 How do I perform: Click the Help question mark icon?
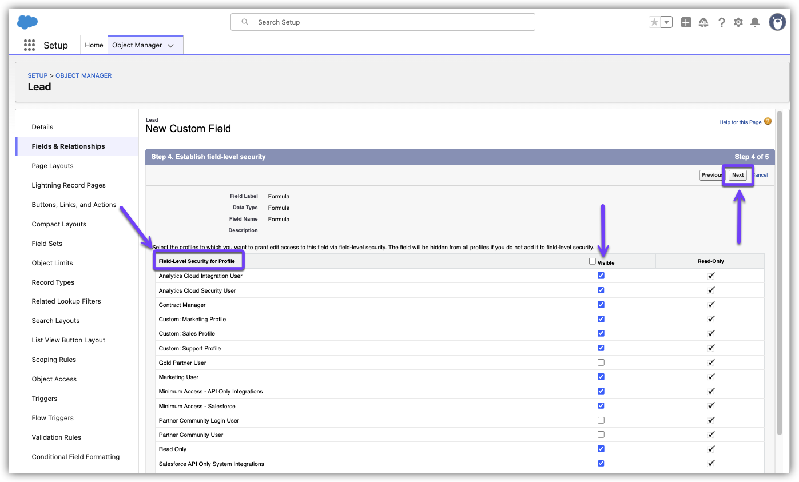point(722,22)
